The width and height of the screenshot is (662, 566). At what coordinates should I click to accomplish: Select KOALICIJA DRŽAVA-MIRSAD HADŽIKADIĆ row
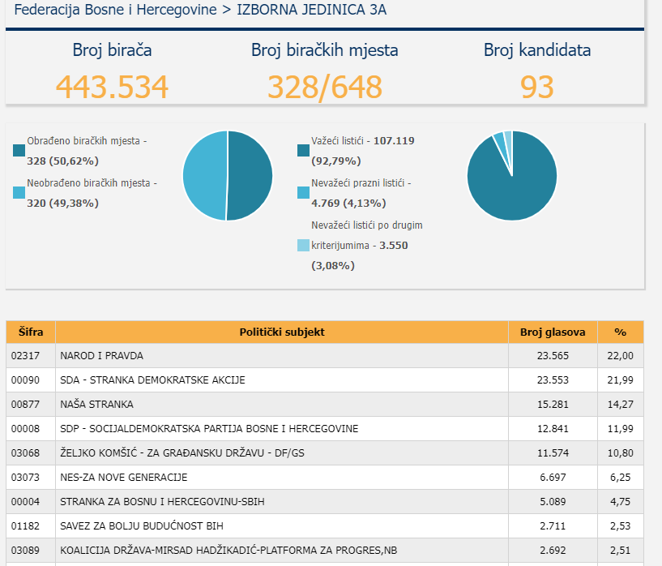click(x=325, y=551)
